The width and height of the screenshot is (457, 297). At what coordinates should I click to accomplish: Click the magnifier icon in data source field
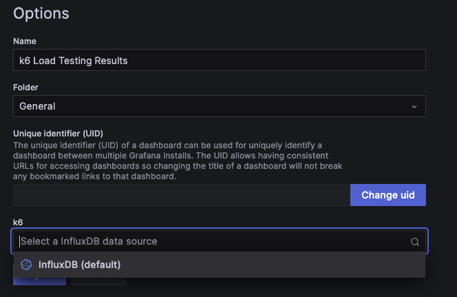tap(415, 242)
